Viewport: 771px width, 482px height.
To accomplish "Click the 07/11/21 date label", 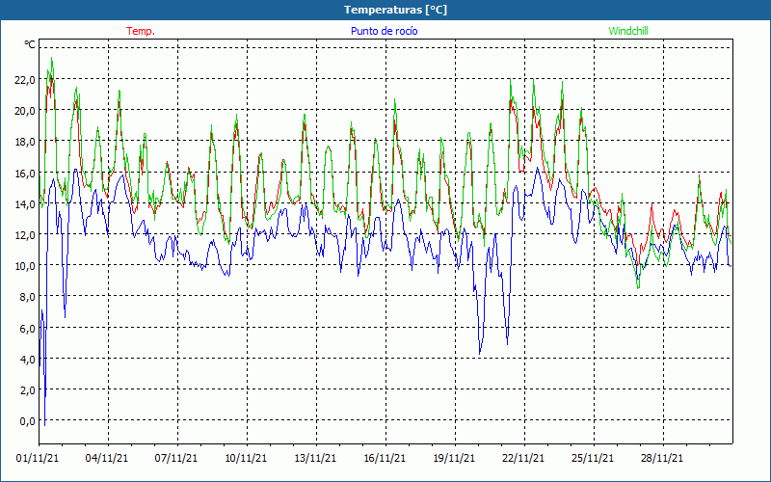I will coord(176,458).
